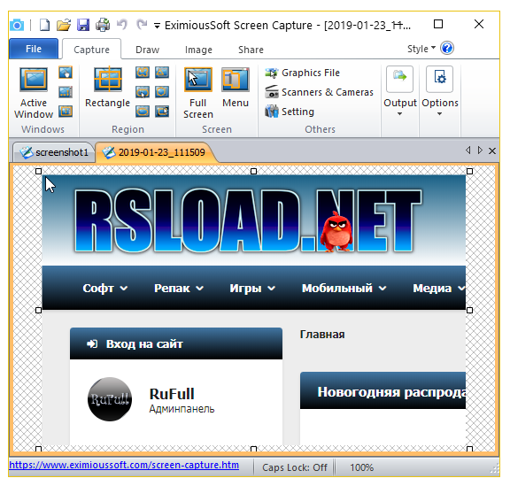Open the Style dropdown
This screenshot has height=486, width=510.
(x=421, y=49)
